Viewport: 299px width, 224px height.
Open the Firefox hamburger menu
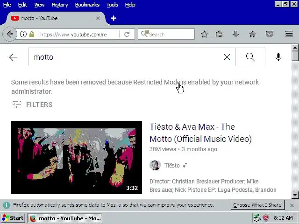pyautogui.click(x=289, y=34)
